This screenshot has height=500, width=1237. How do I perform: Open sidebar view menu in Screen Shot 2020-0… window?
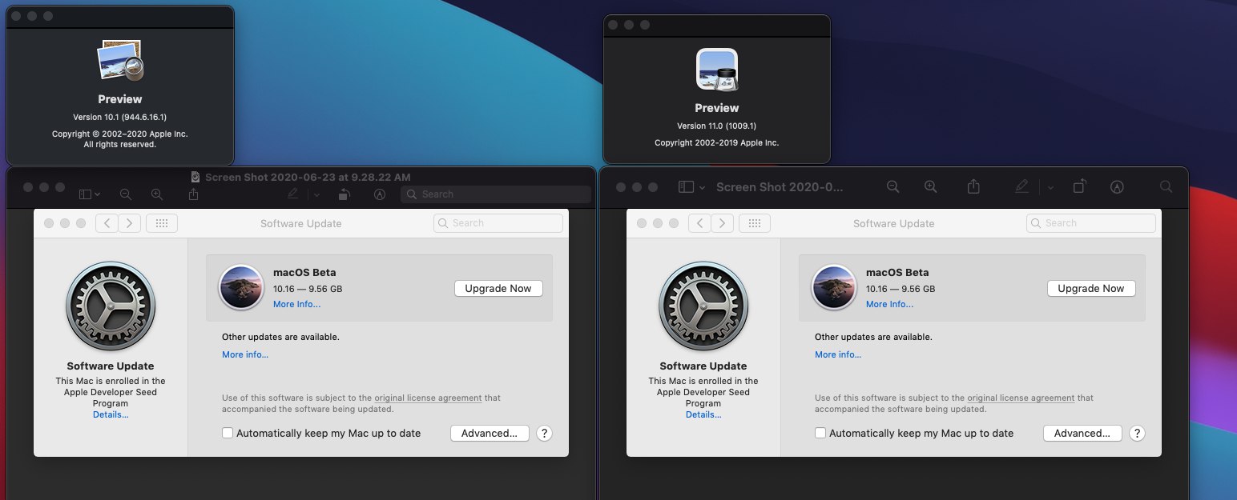pyautogui.click(x=691, y=186)
